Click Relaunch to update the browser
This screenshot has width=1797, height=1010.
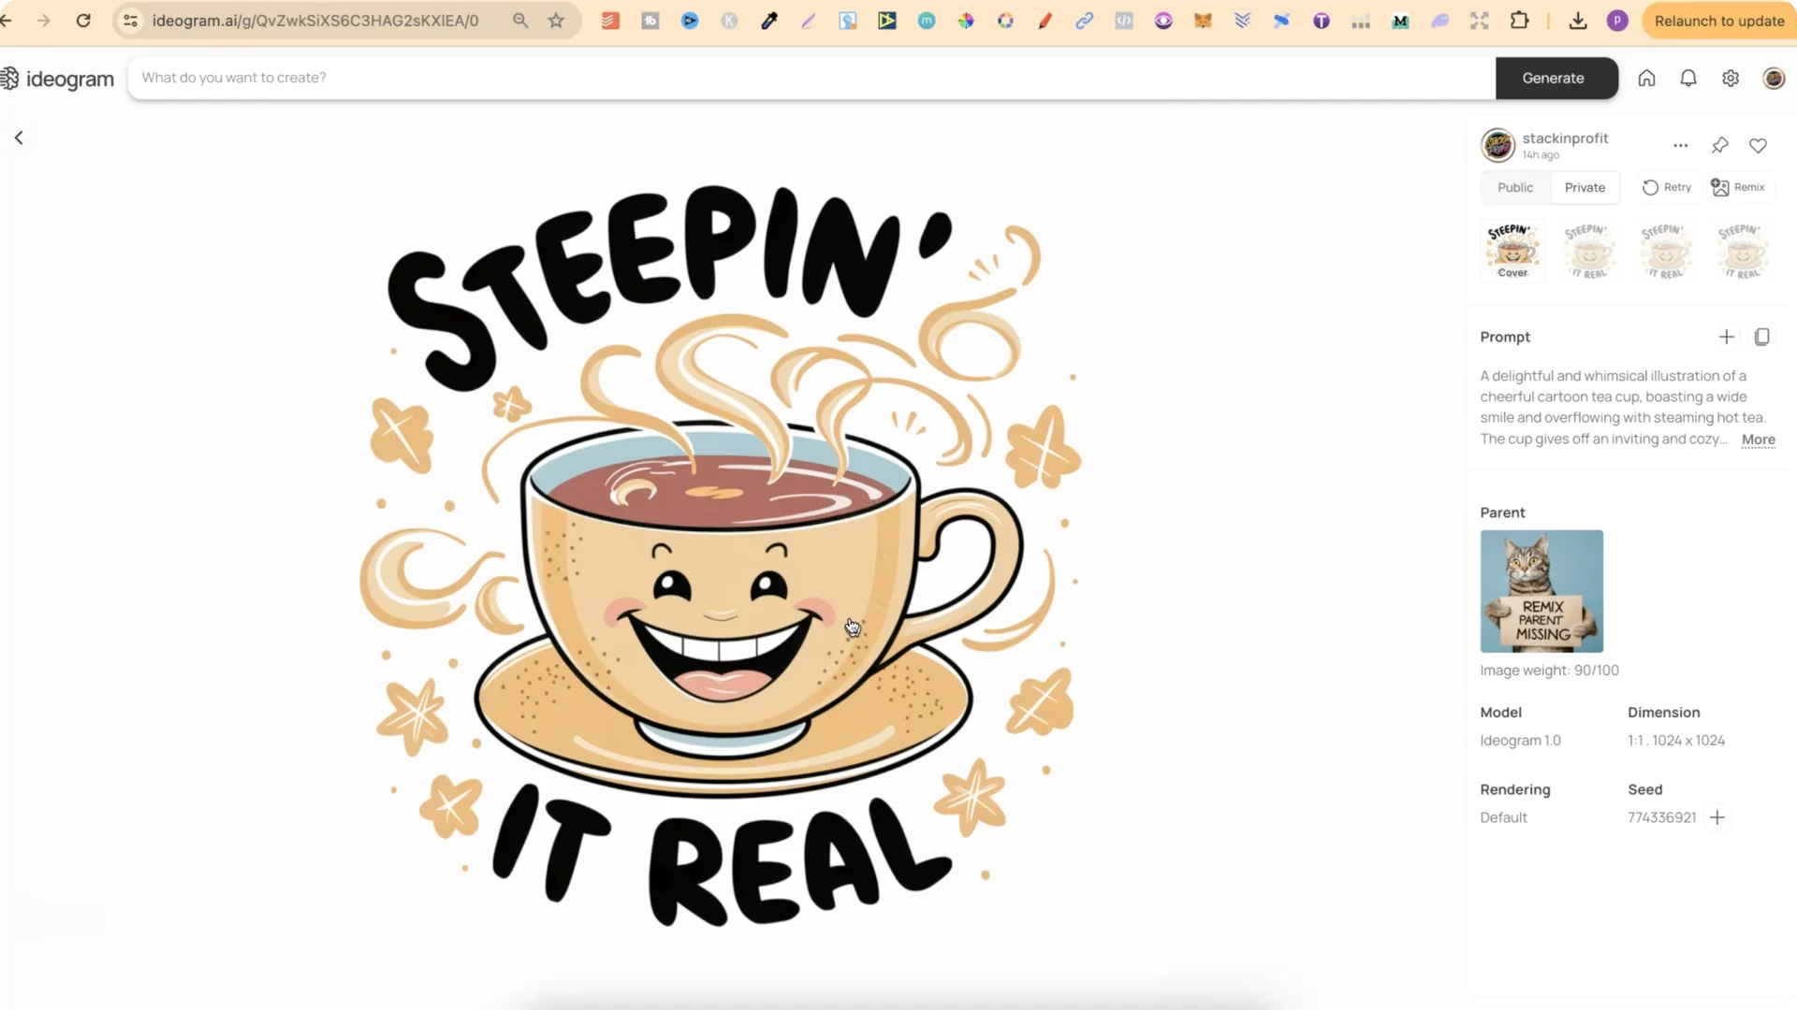click(1719, 20)
